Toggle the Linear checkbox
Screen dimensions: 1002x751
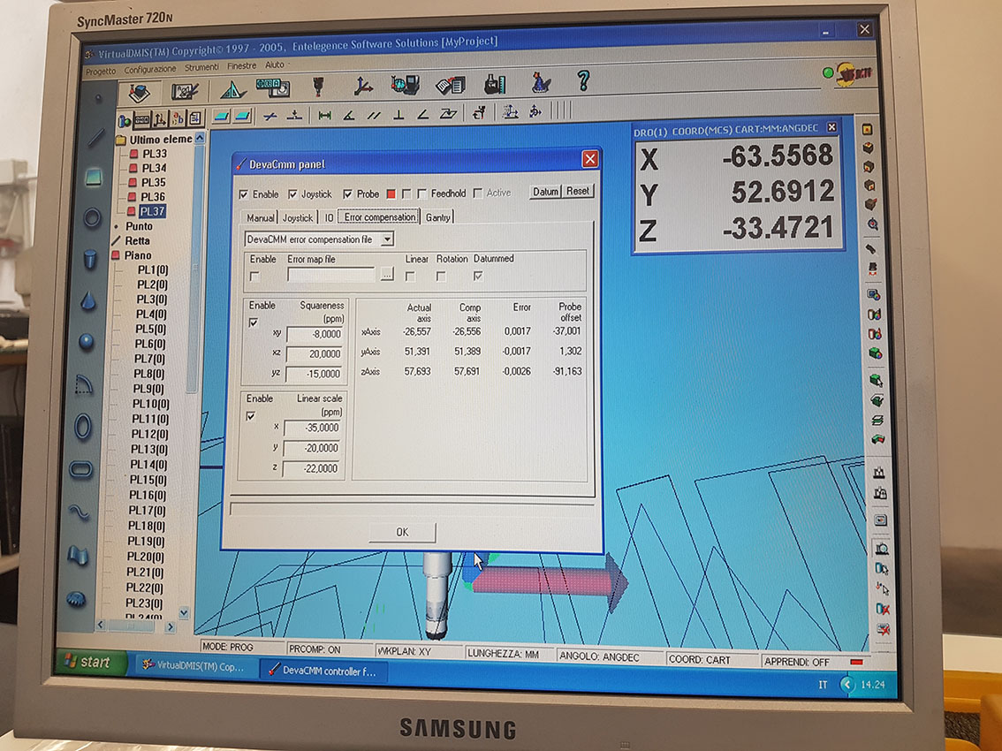pos(410,277)
